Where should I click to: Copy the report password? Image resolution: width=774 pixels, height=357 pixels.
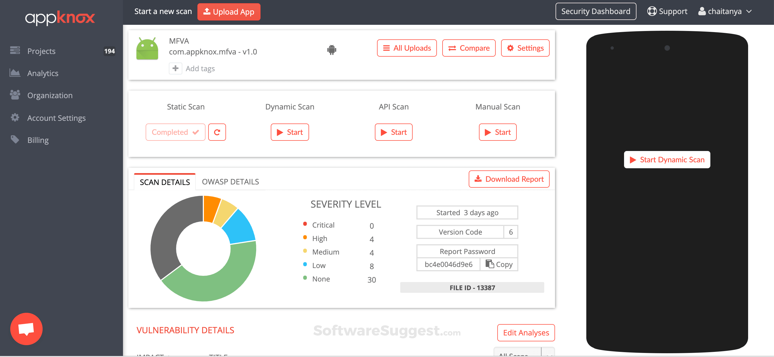pos(499,265)
